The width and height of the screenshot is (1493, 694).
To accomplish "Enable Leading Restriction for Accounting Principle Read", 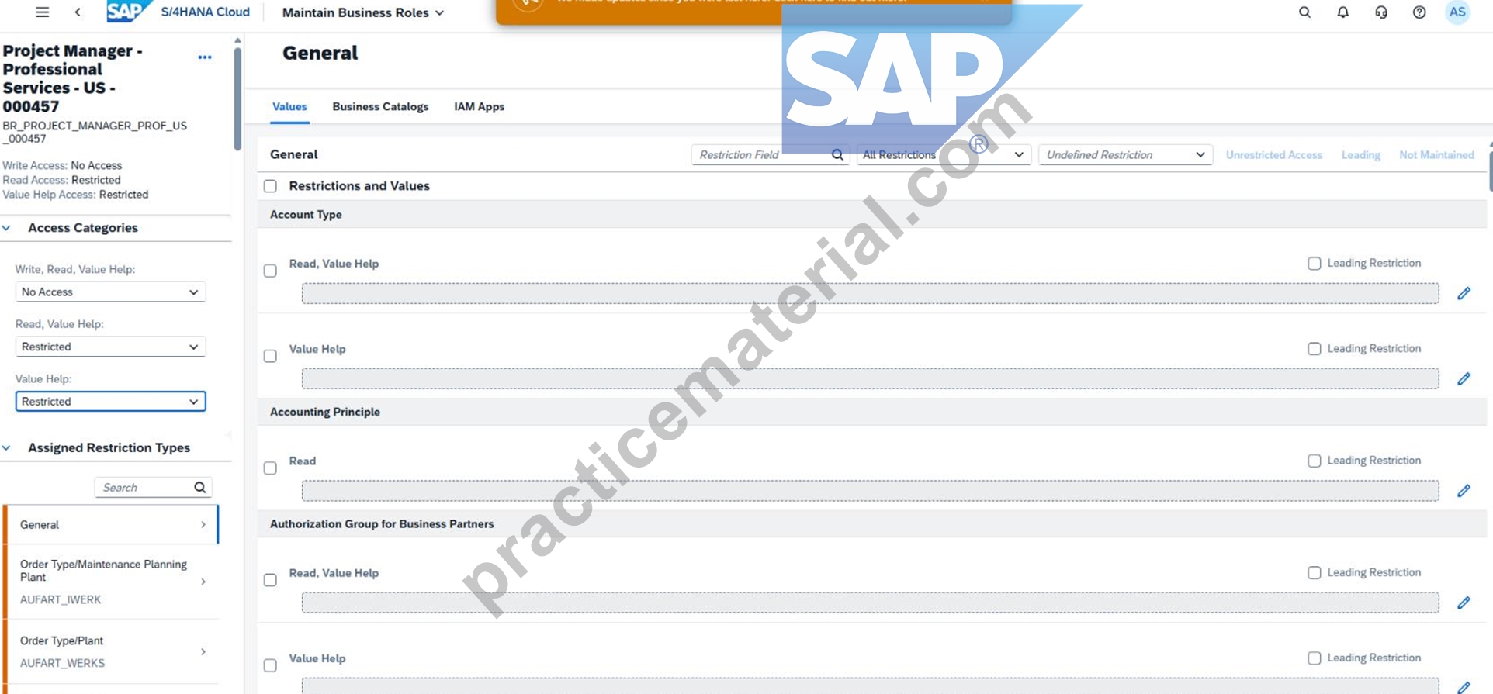I will point(1314,461).
